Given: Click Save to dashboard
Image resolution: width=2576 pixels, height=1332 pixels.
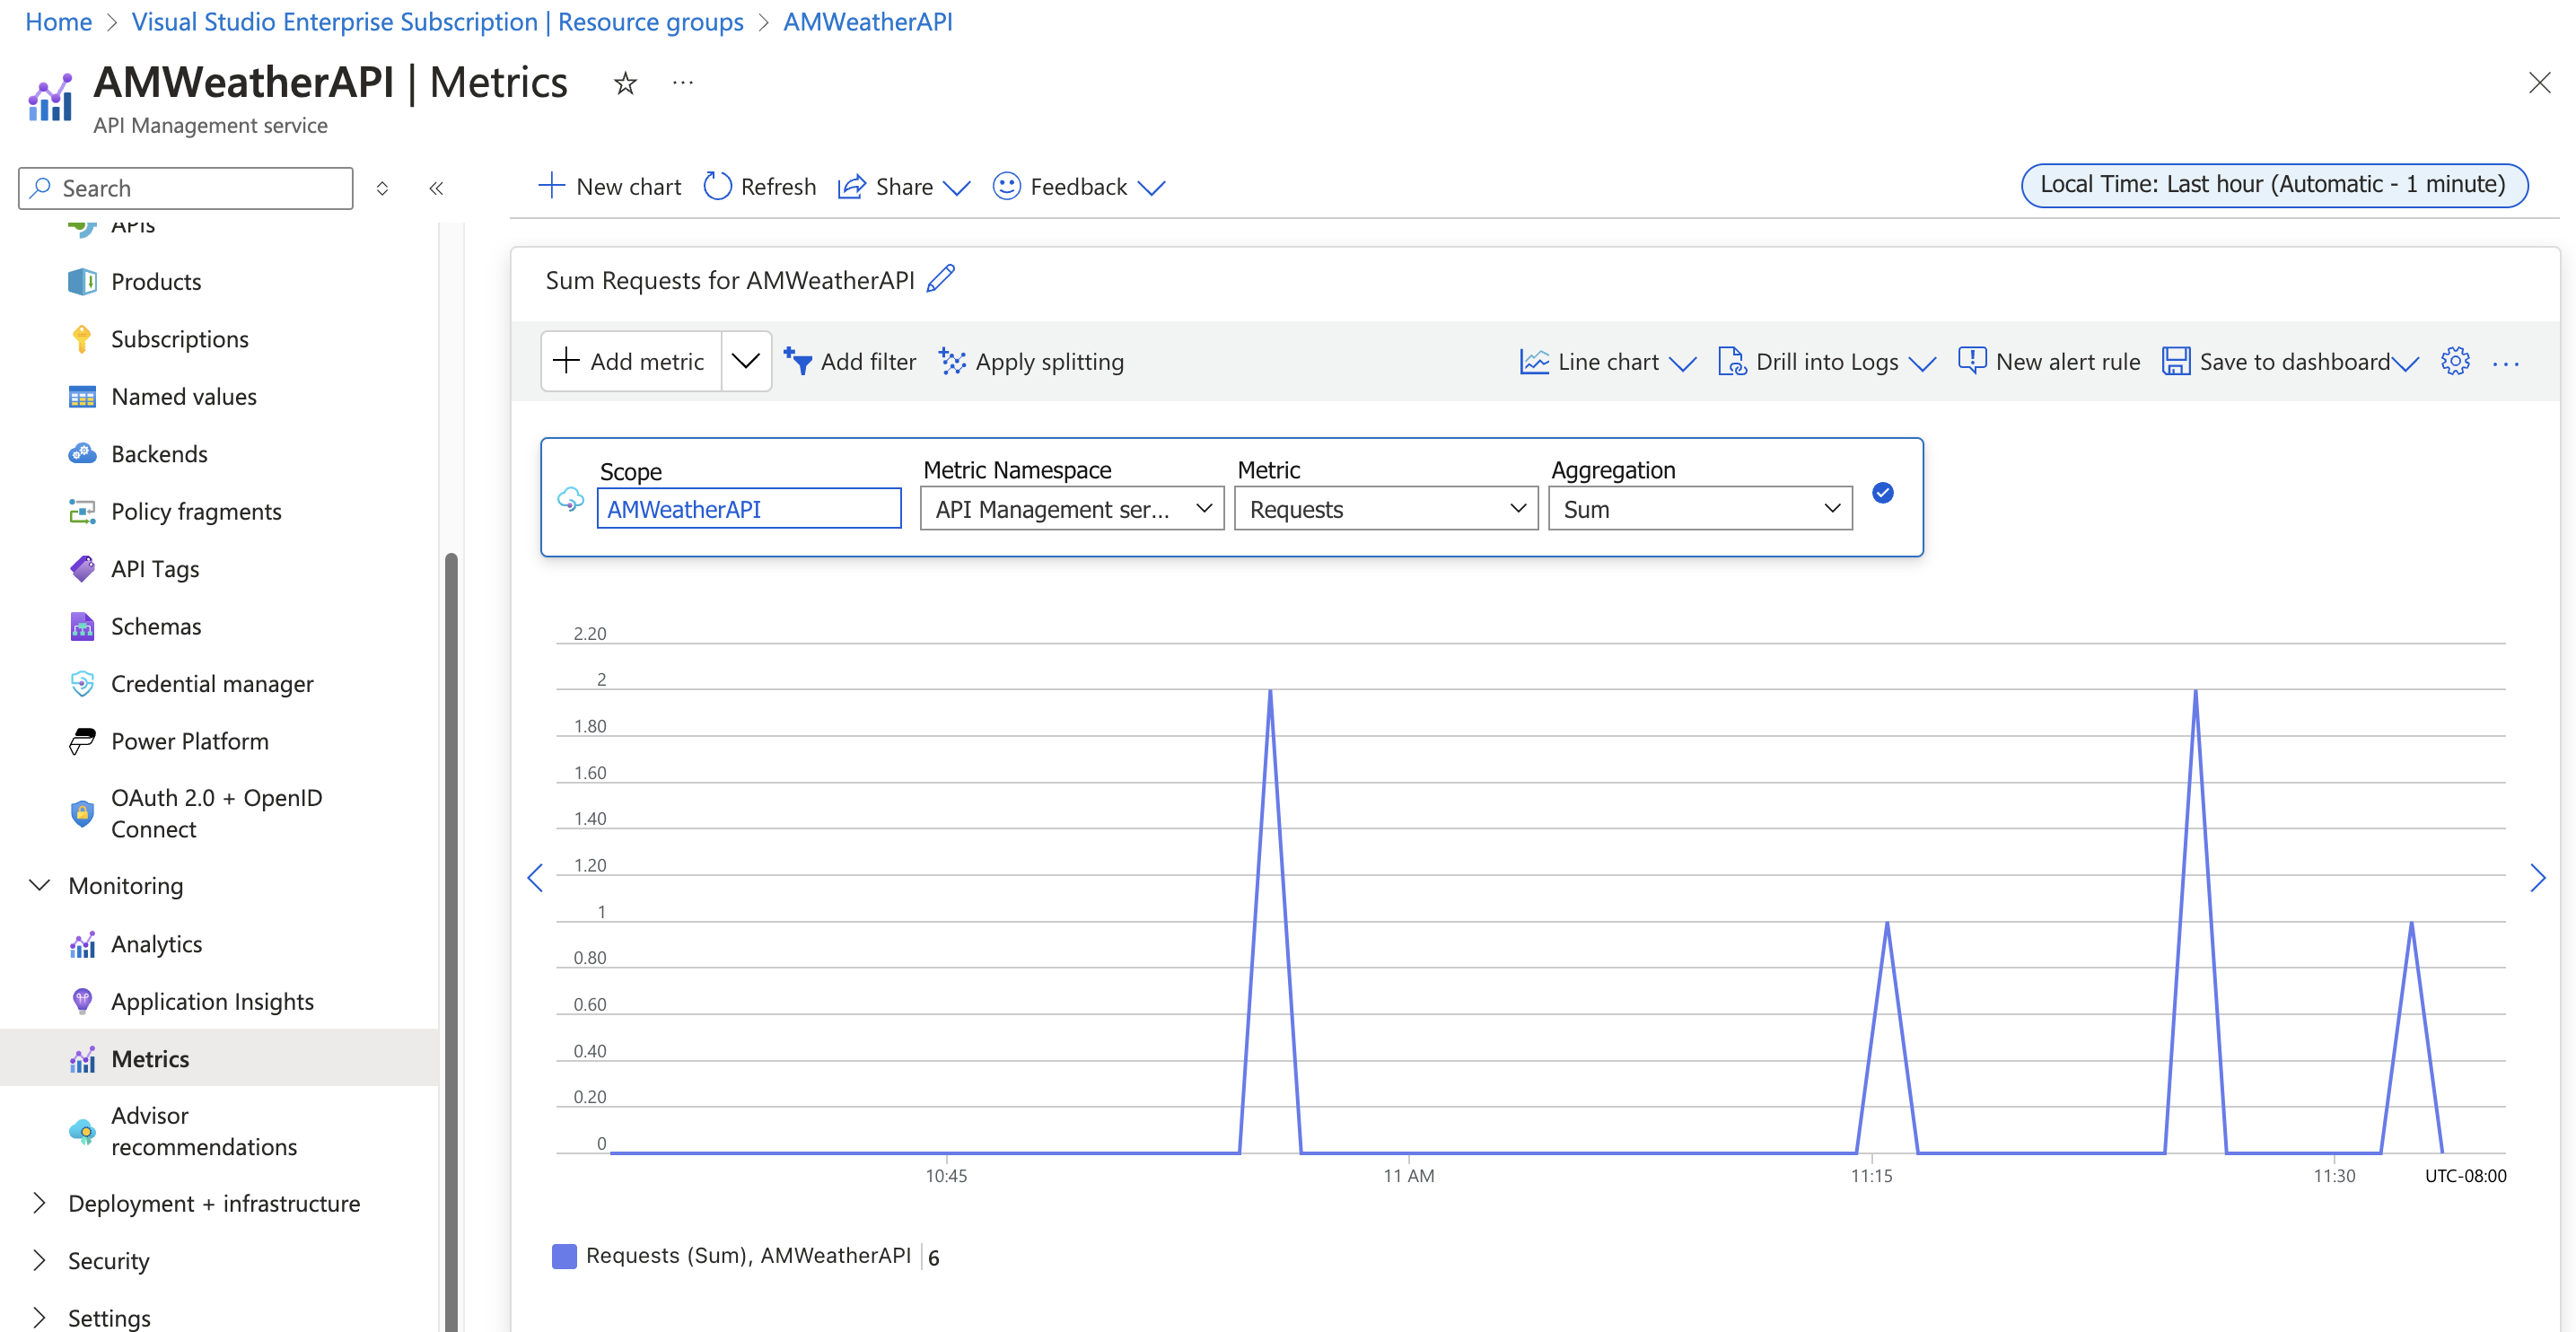Looking at the screenshot, I should pos(2289,362).
